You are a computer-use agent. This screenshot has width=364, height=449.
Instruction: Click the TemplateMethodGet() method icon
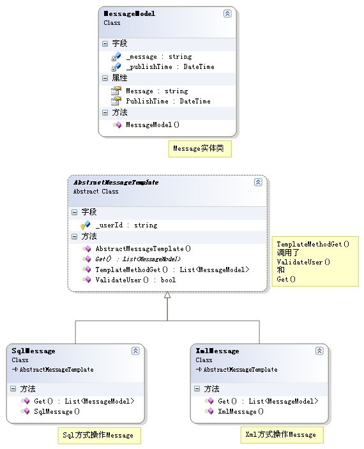(x=86, y=270)
